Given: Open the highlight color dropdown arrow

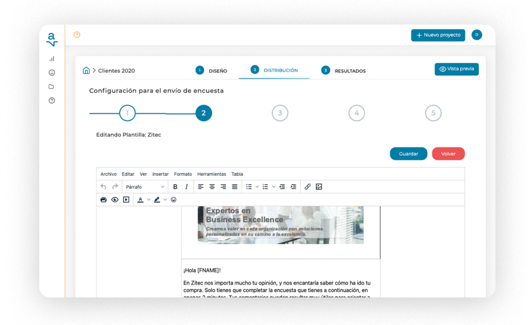Looking at the screenshot, I should point(164,199).
